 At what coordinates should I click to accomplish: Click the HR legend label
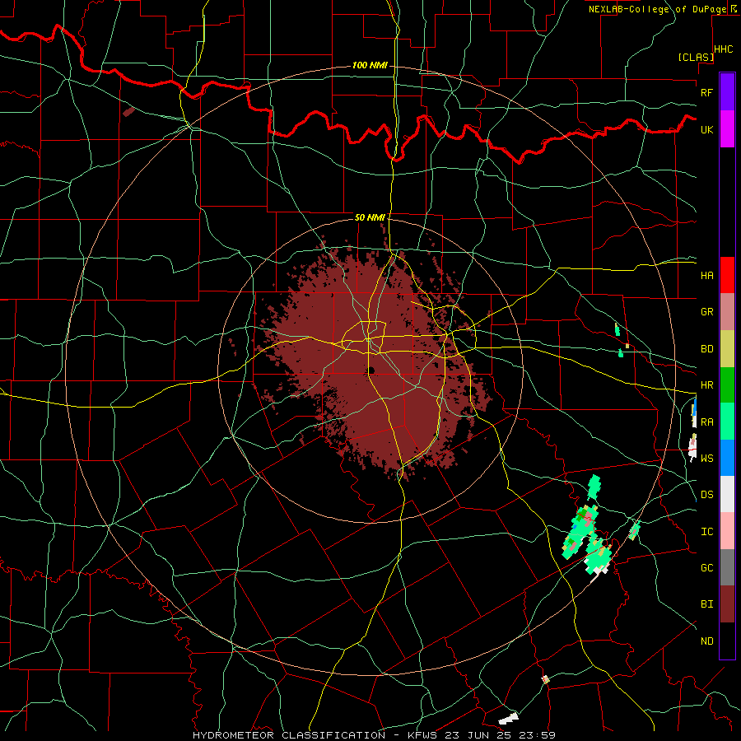[706, 385]
